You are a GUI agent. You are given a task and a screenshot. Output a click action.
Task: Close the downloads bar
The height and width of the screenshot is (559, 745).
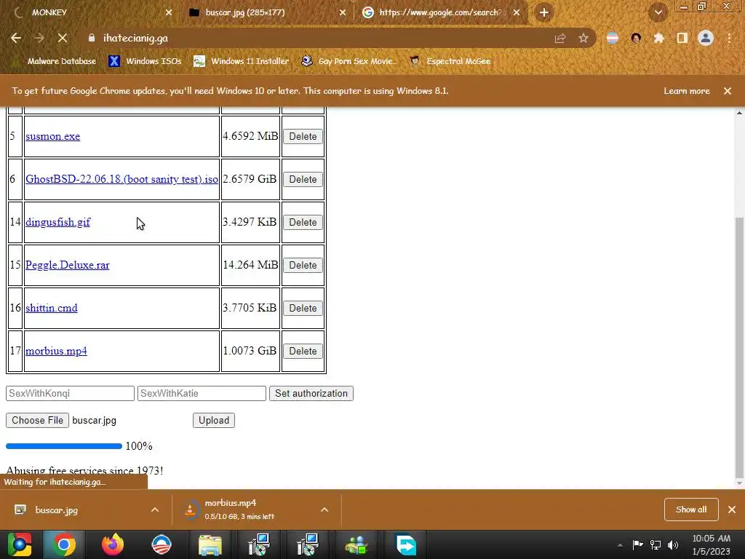732,510
